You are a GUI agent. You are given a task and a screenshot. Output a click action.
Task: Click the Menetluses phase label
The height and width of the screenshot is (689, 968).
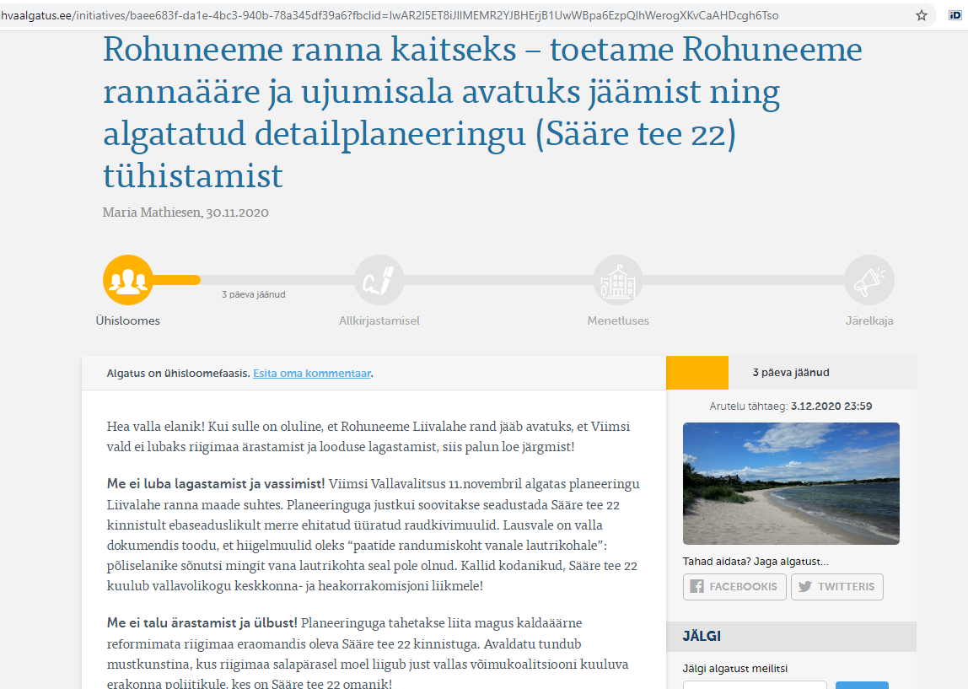click(x=618, y=321)
